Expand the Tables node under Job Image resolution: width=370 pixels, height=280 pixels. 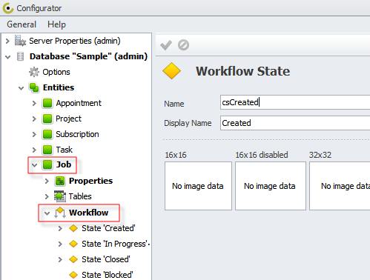coord(47,196)
